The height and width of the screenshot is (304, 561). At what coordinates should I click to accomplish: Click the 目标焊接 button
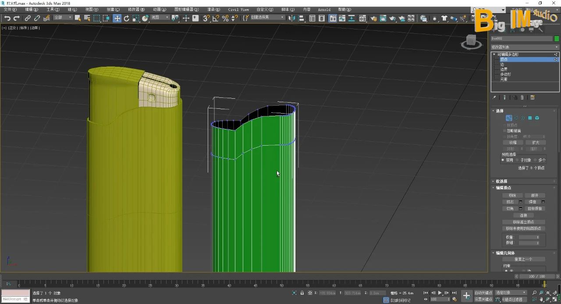tap(535, 208)
